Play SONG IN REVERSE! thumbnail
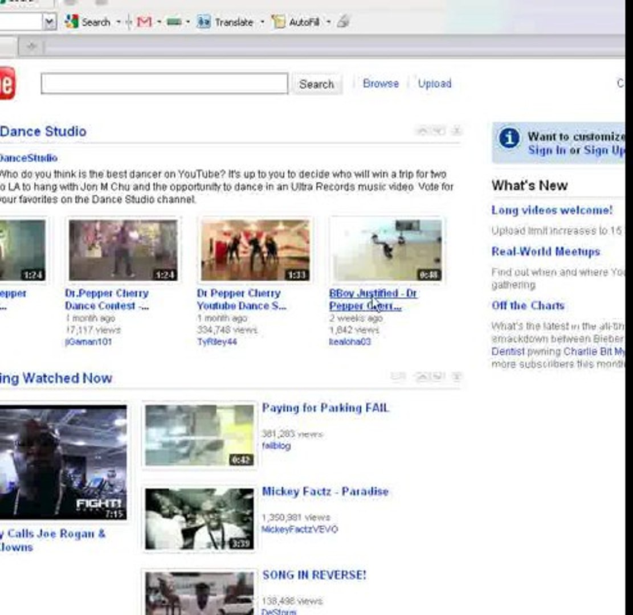Image resolution: width=633 pixels, height=615 pixels. 199,593
